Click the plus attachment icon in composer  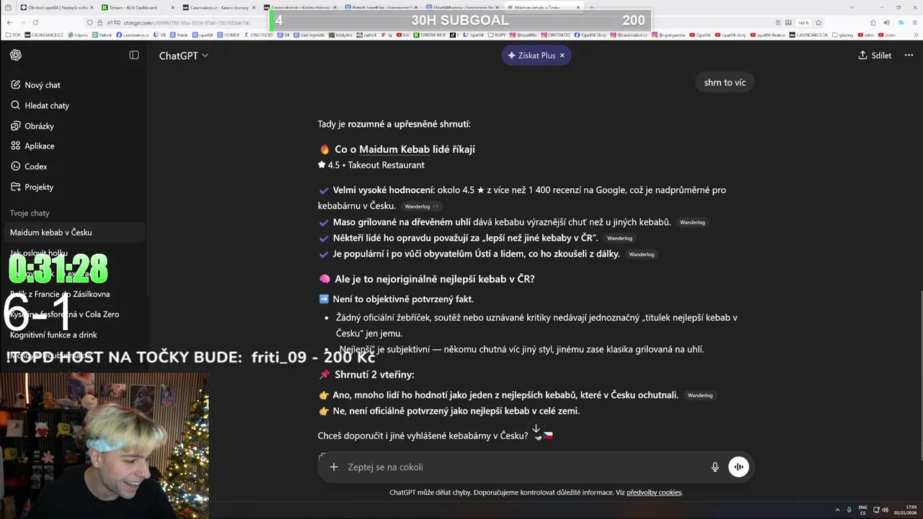334,467
